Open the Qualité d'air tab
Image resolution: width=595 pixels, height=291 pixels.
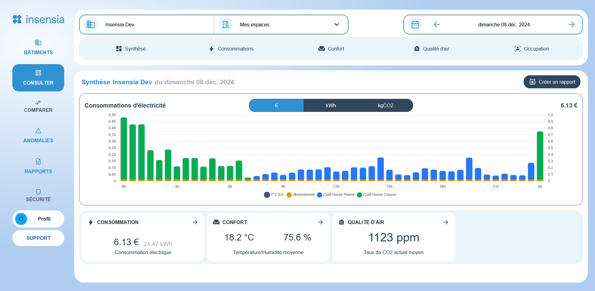pyautogui.click(x=432, y=49)
